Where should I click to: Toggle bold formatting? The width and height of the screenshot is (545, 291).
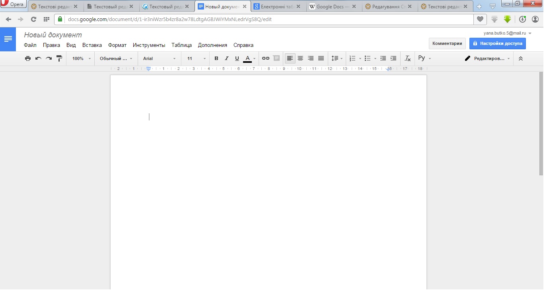click(216, 58)
